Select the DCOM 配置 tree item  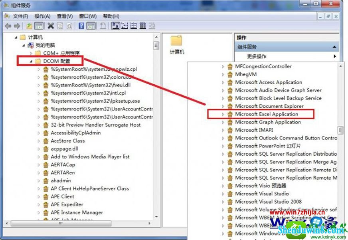pyautogui.click(x=57, y=61)
